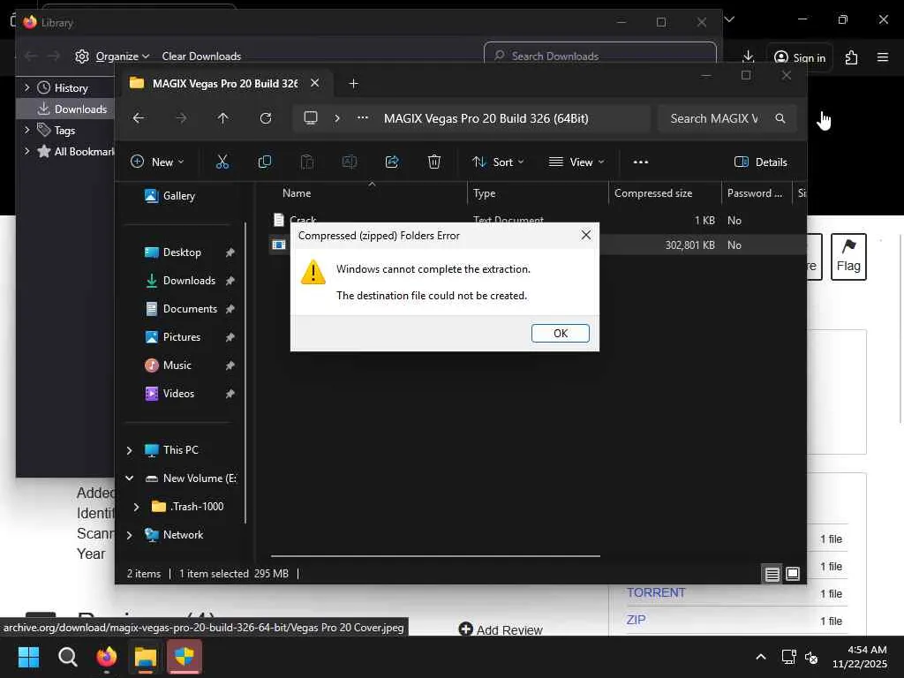Click the Firefox downloads arrow icon

pos(748,56)
